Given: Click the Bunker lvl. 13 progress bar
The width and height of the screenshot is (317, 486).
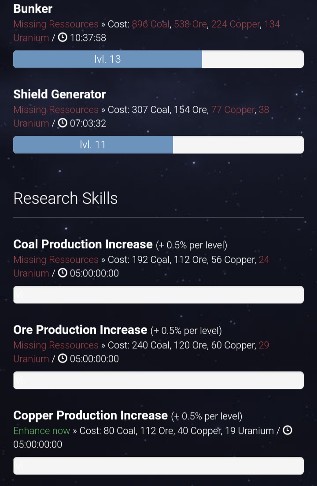Looking at the screenshot, I should 158,59.
